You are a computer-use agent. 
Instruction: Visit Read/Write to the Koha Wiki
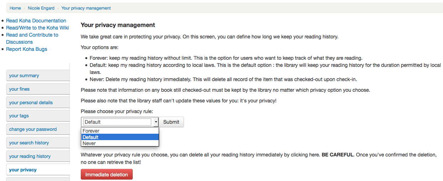pyautogui.click(x=37, y=28)
